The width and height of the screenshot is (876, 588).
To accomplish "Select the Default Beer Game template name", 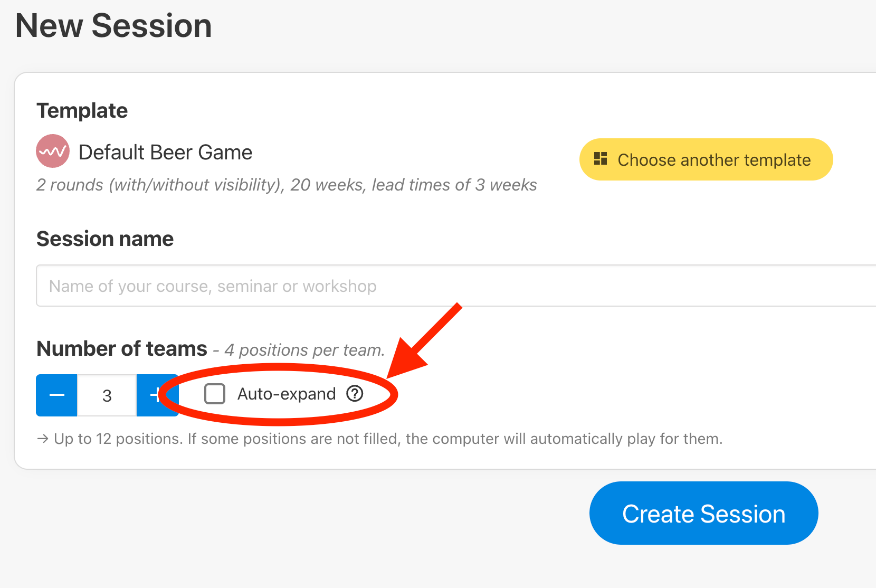I will point(165,152).
